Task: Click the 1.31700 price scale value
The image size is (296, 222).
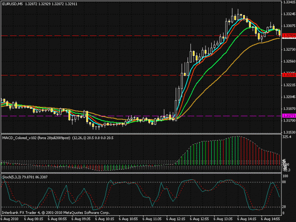Action: point(289,120)
